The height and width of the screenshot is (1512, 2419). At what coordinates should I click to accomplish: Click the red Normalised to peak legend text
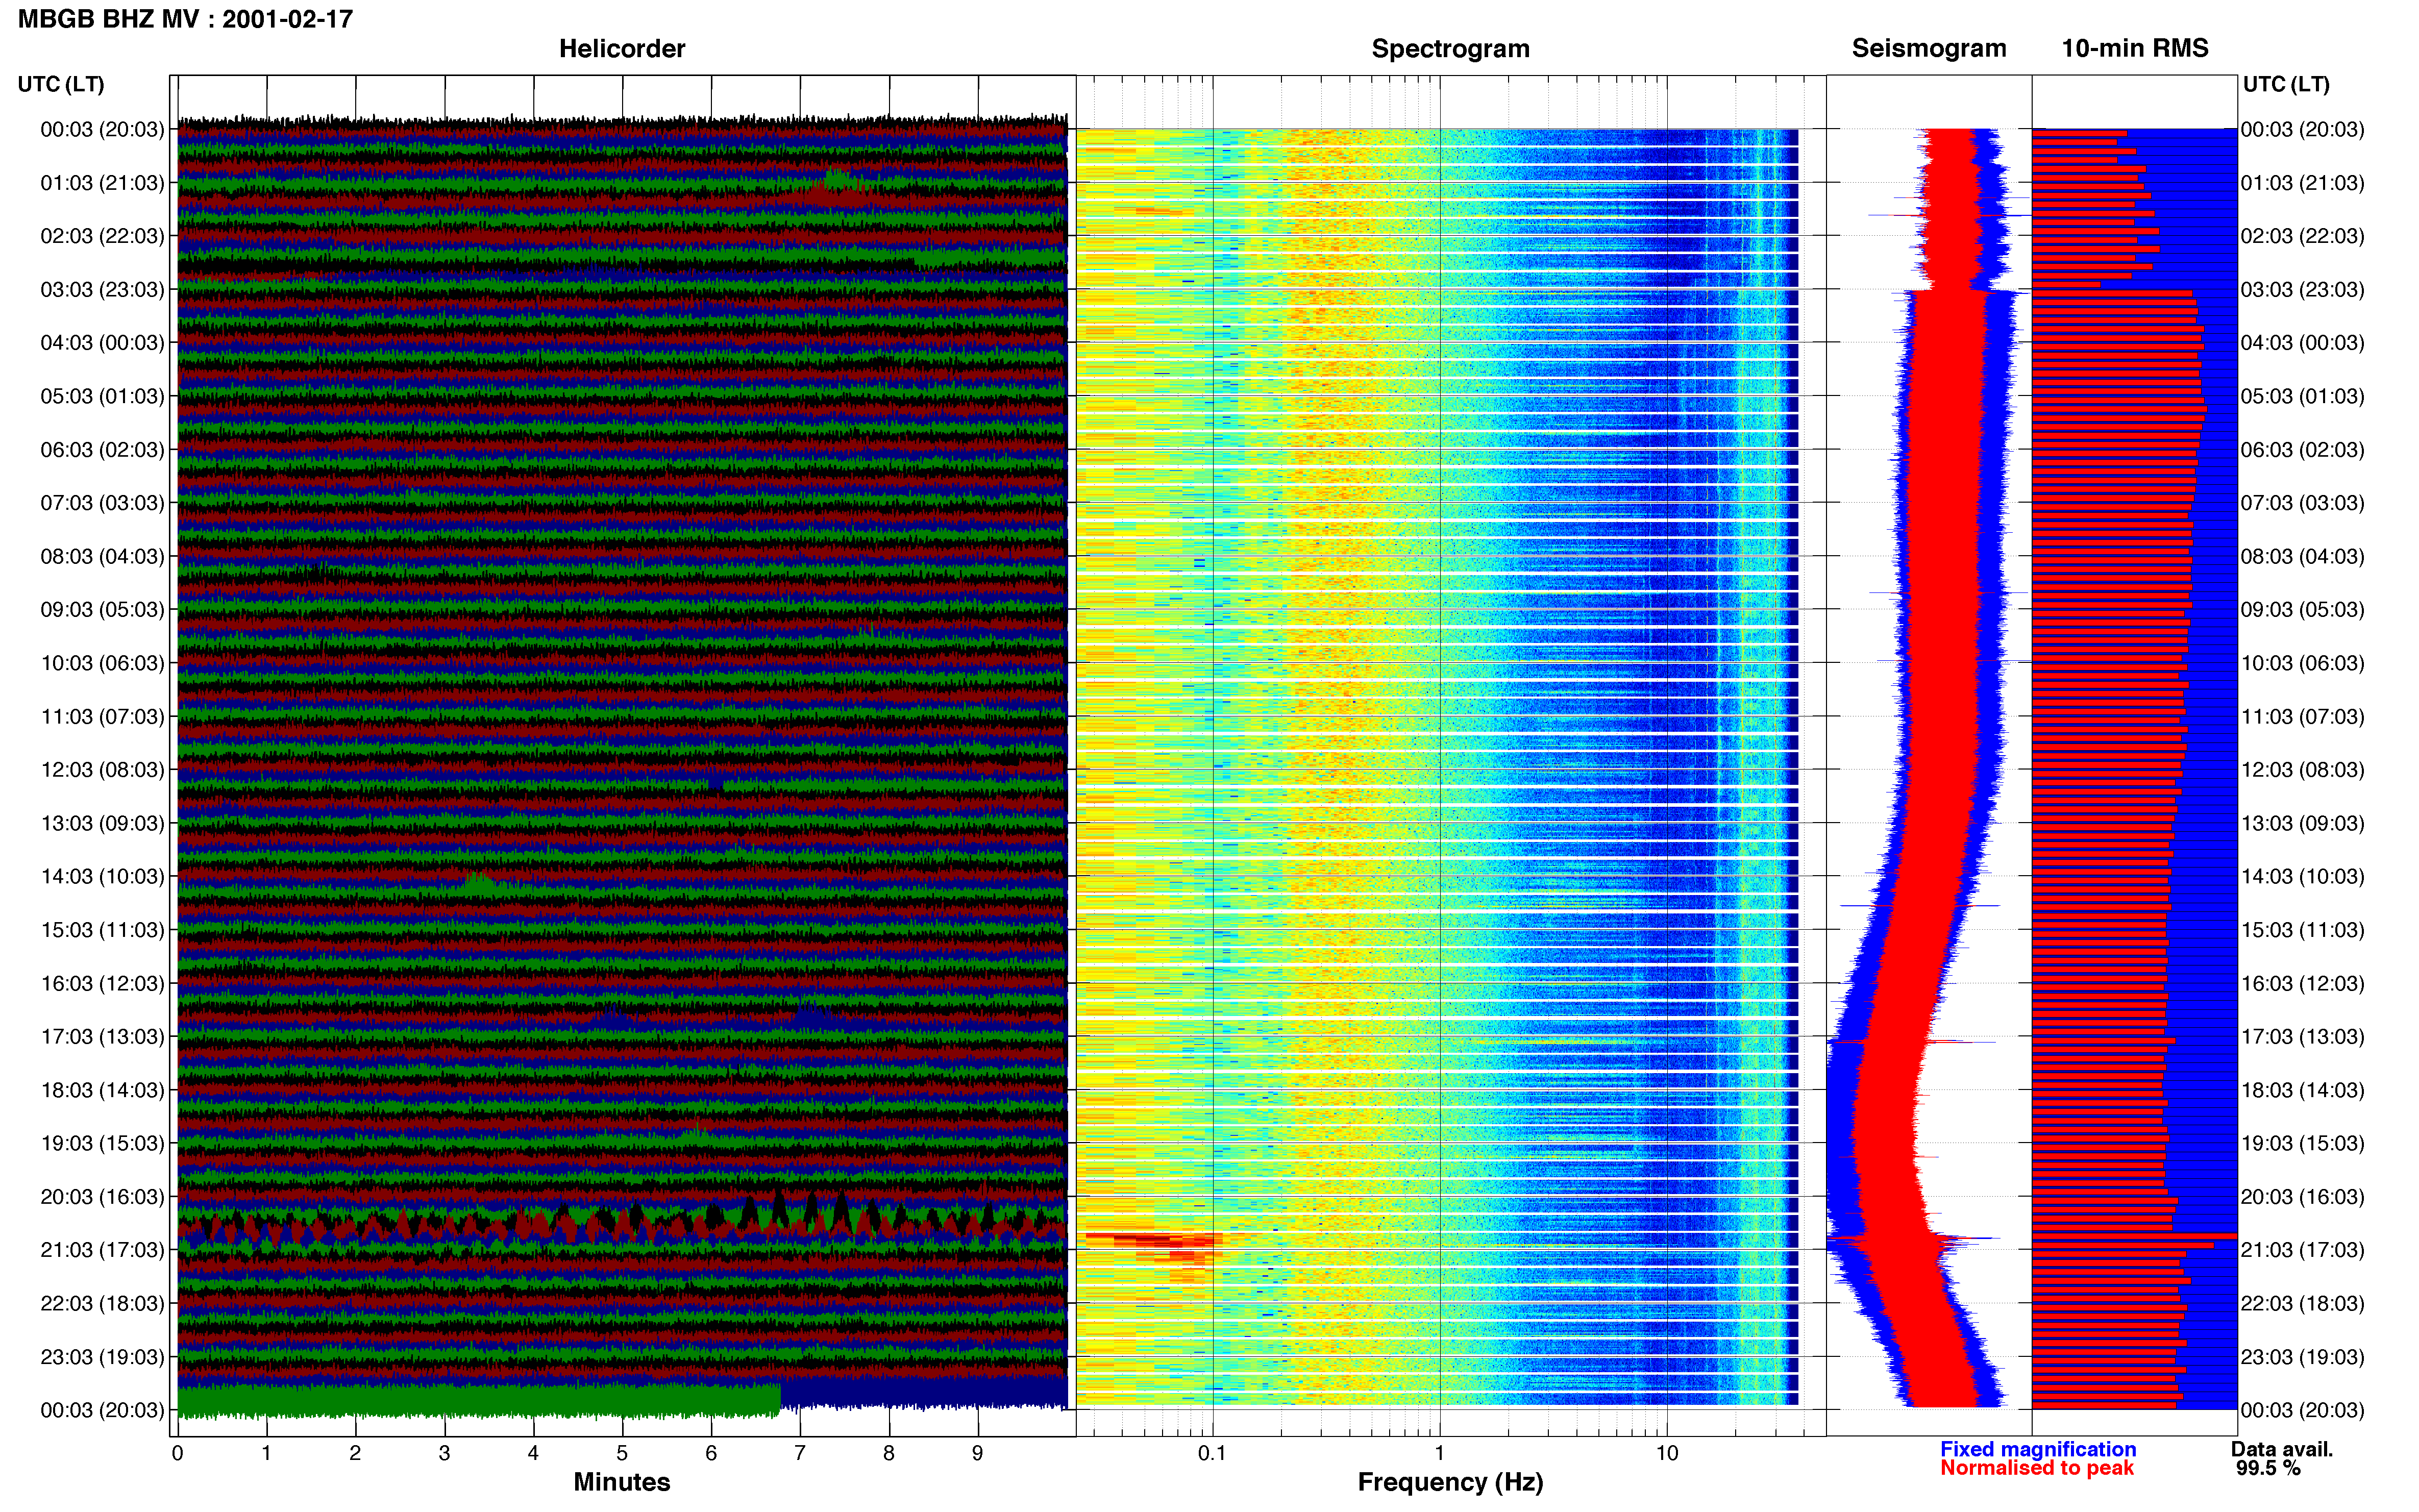2037,1468
